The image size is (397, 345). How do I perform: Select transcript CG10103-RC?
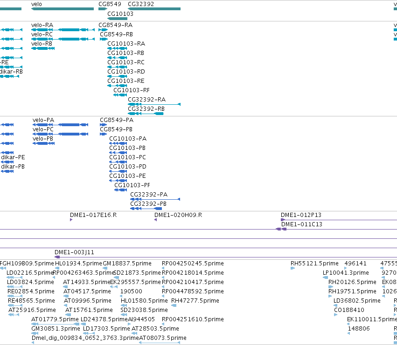point(117,67)
